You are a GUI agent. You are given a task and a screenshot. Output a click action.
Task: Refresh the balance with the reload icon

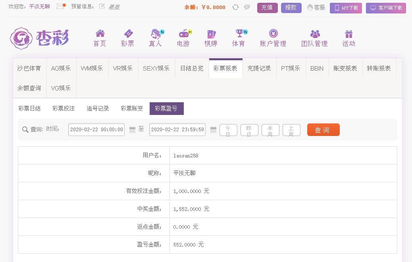tap(235, 7)
